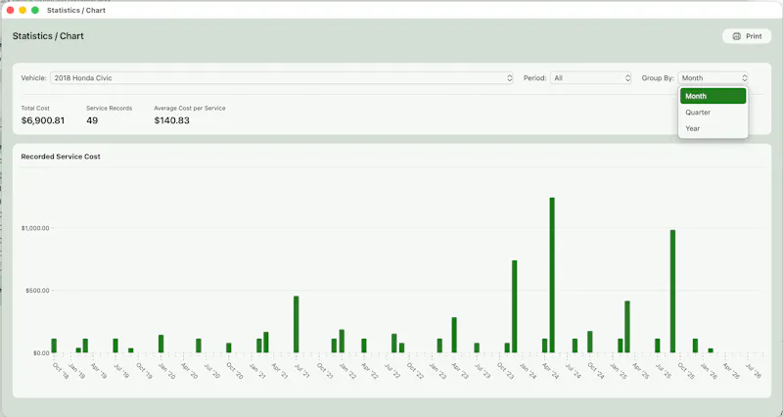Select Month in the Group By menu
The height and width of the screenshot is (417, 783).
click(713, 96)
